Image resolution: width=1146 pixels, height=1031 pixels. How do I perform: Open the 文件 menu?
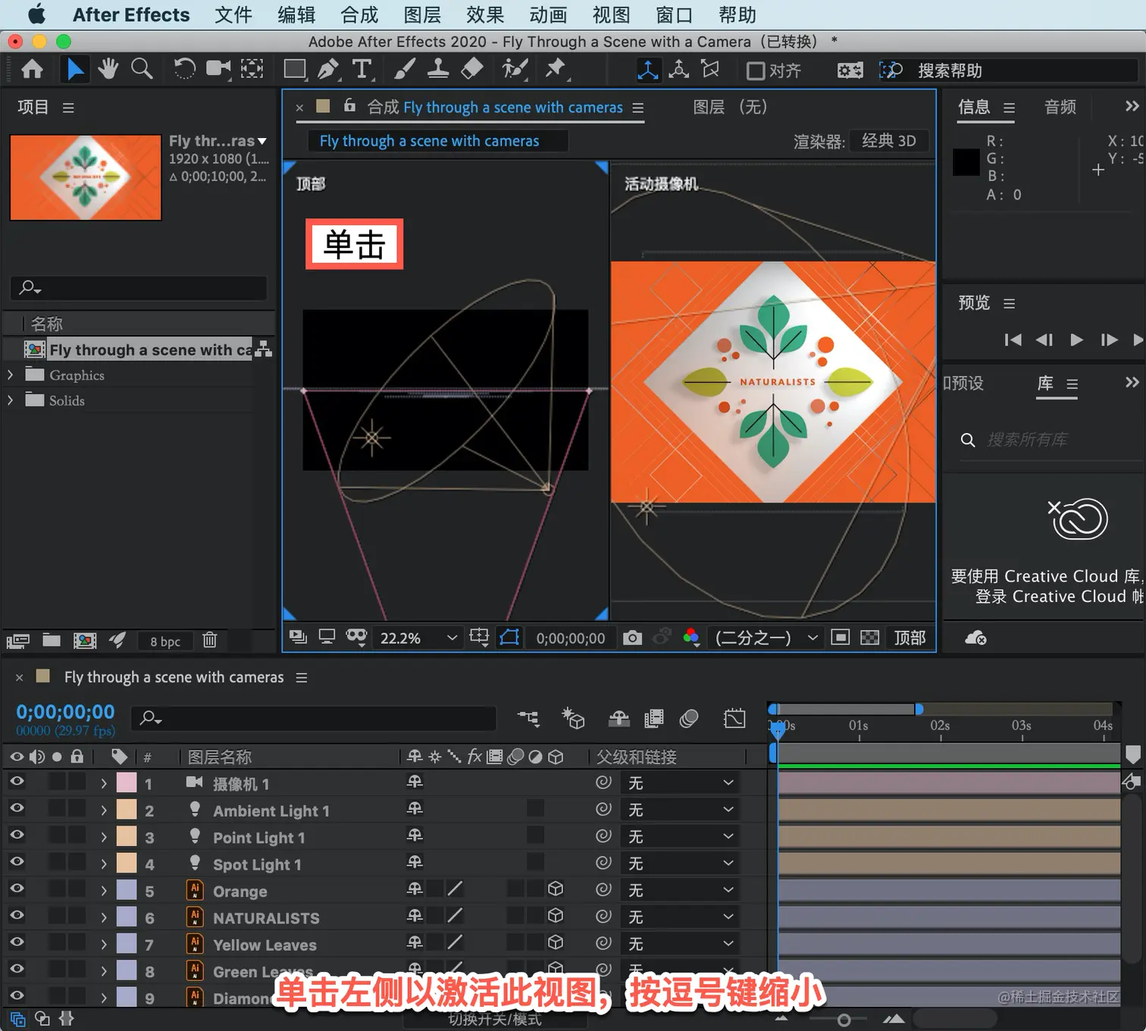point(233,15)
